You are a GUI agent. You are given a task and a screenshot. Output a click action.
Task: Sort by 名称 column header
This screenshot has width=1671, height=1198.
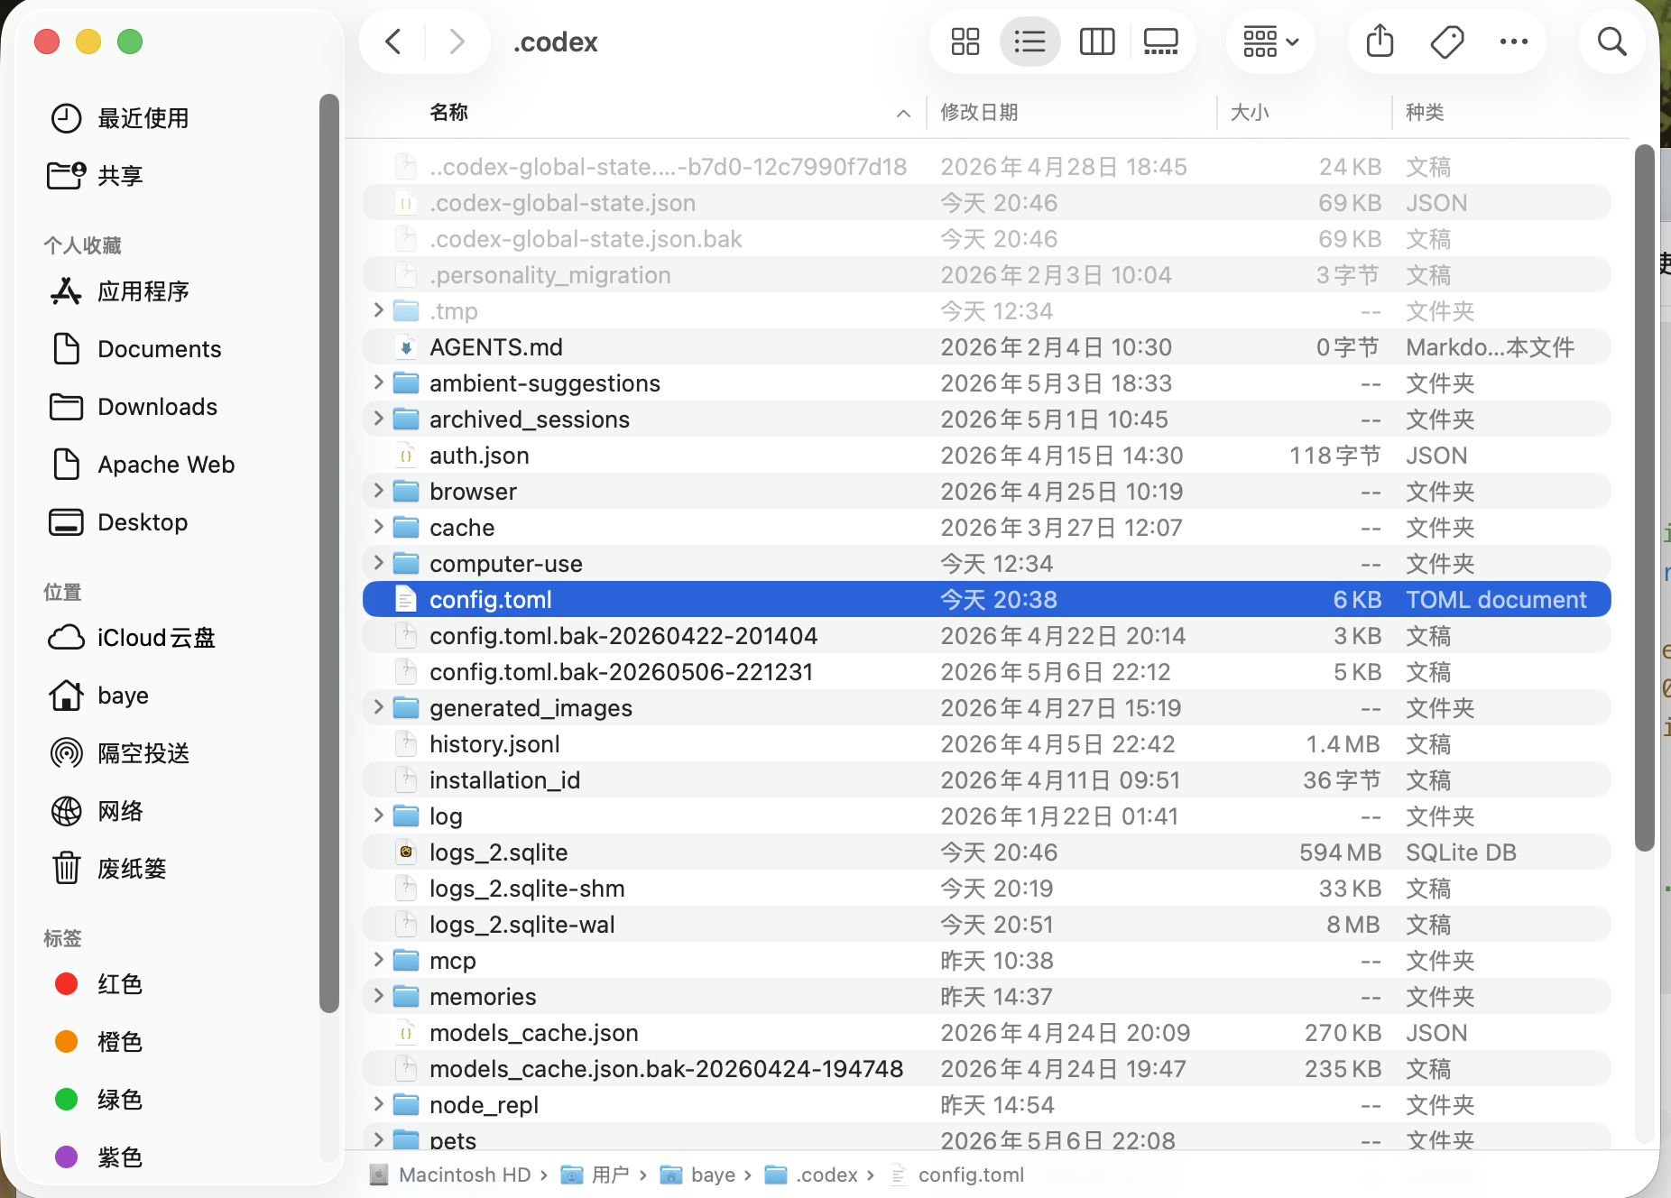pos(448,112)
